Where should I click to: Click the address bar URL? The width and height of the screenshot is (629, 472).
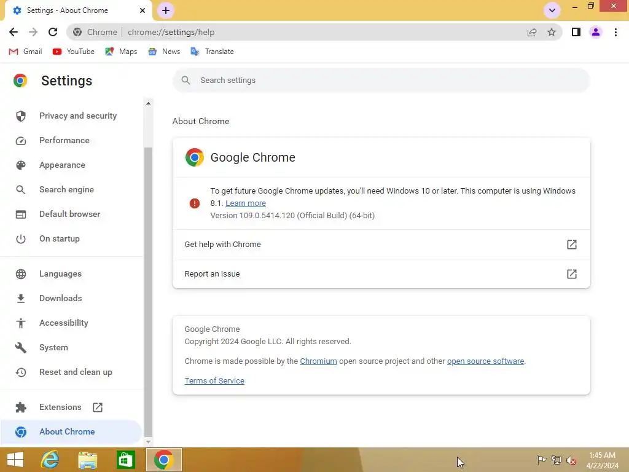pyautogui.click(x=171, y=32)
